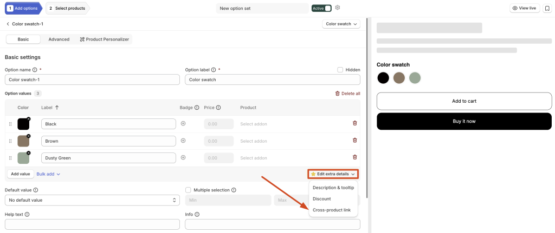Enable the Multiple selection checkbox
The width and height of the screenshot is (555, 233).
click(x=188, y=190)
